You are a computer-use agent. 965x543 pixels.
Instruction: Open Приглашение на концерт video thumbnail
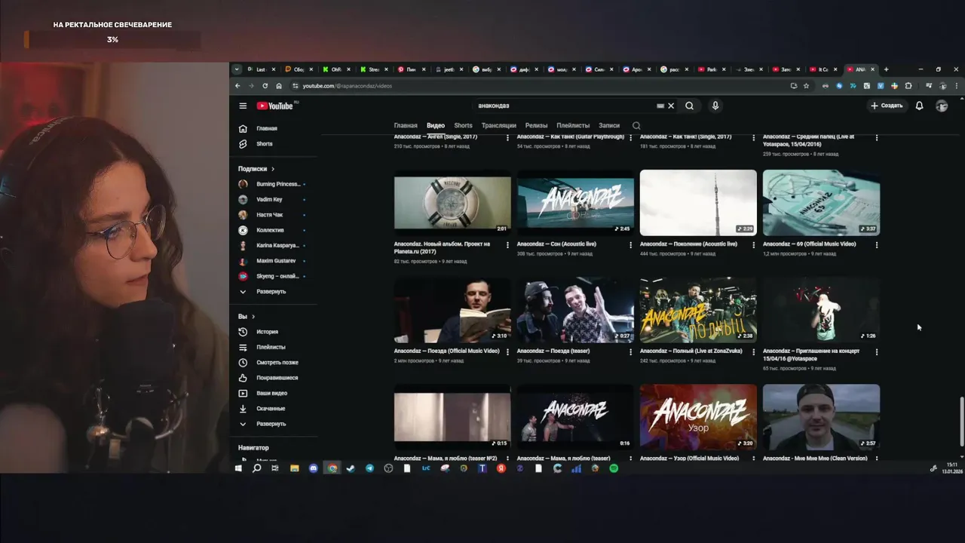pos(821,310)
